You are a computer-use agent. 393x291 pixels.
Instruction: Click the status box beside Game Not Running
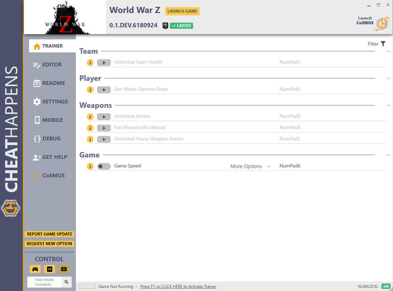tap(87, 287)
